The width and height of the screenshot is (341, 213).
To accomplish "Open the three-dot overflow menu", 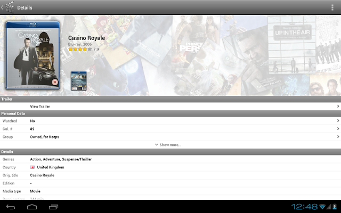I will pos(332,7).
